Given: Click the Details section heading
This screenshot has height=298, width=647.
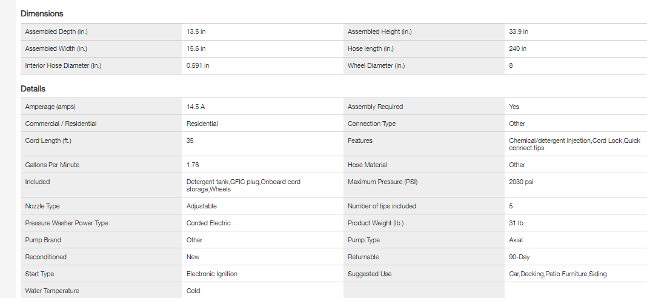Looking at the screenshot, I should [x=33, y=88].
